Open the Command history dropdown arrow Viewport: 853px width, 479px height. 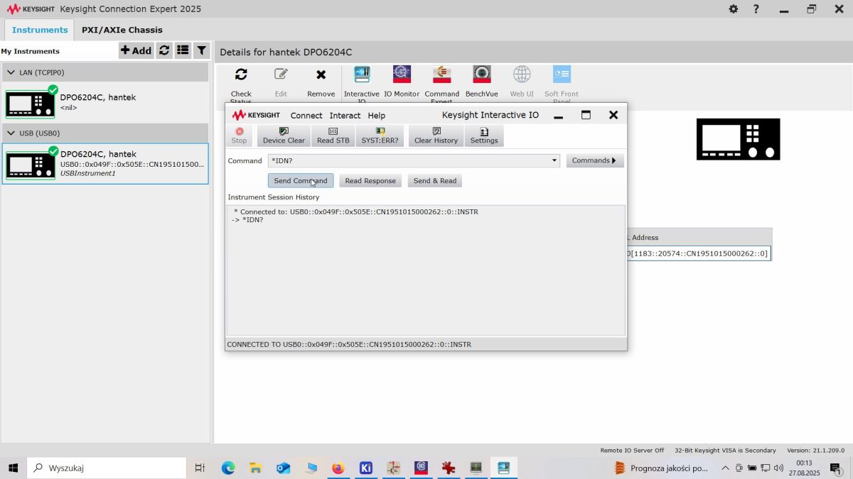click(x=554, y=161)
